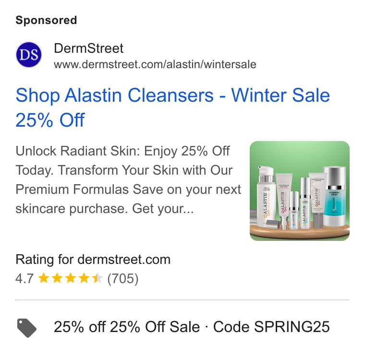Select the fourth gold rating star
This screenshot has width=365, height=356.
(x=84, y=278)
